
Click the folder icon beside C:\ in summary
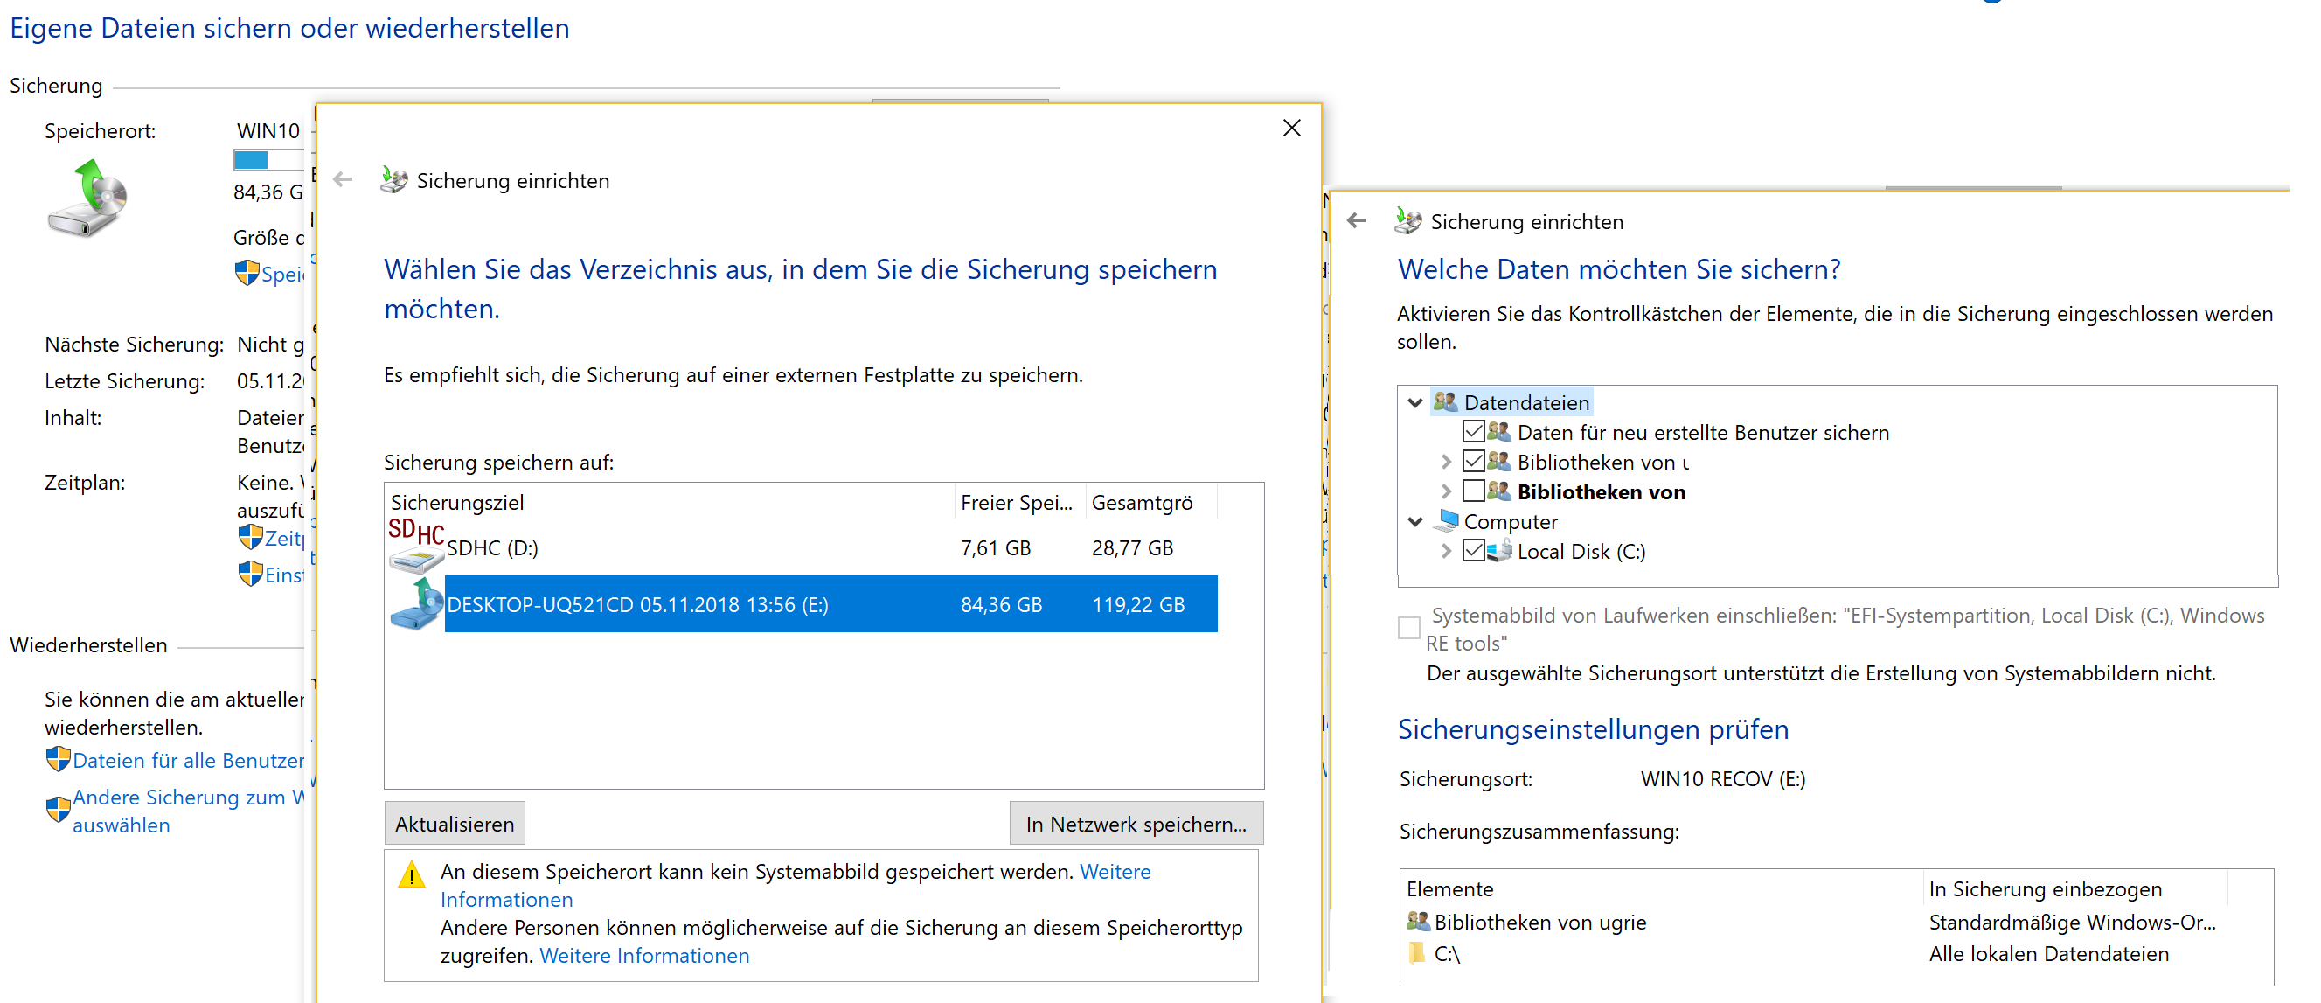[x=1417, y=952]
